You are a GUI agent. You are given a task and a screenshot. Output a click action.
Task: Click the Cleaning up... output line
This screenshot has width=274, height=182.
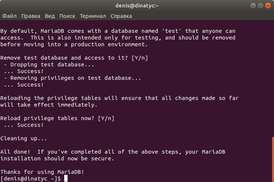click(24, 138)
